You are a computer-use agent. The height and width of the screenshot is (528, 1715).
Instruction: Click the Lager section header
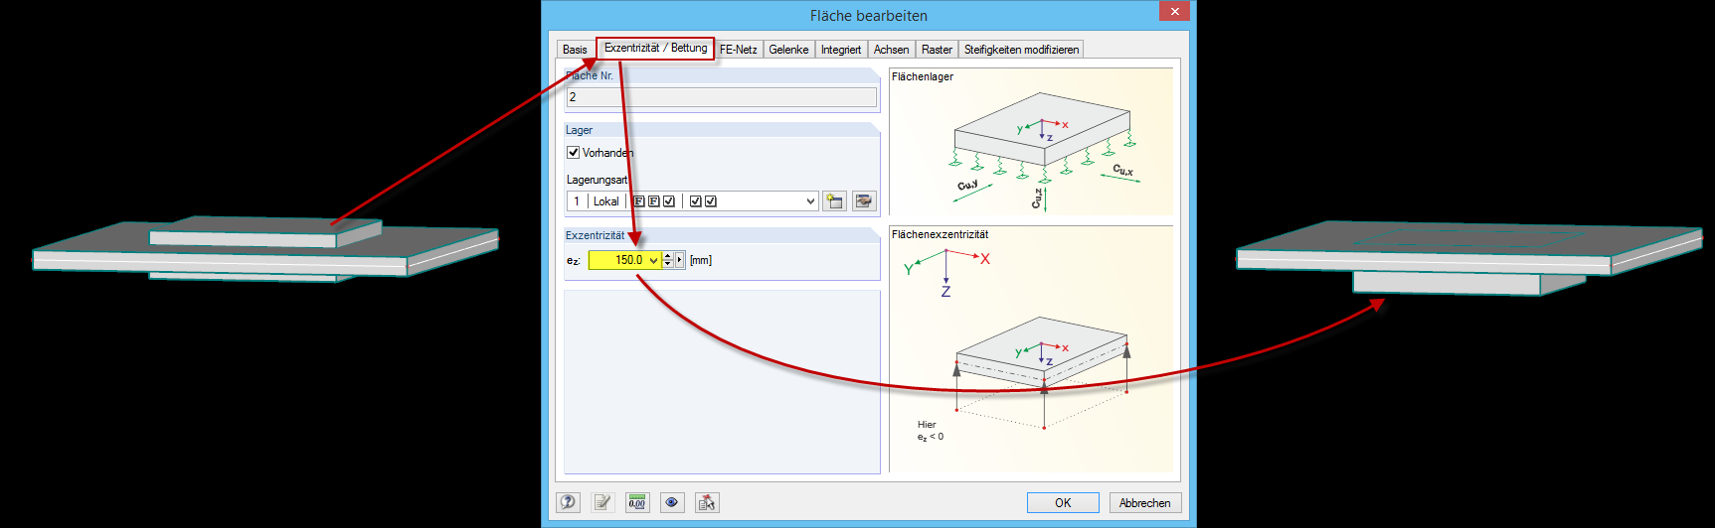tap(722, 130)
